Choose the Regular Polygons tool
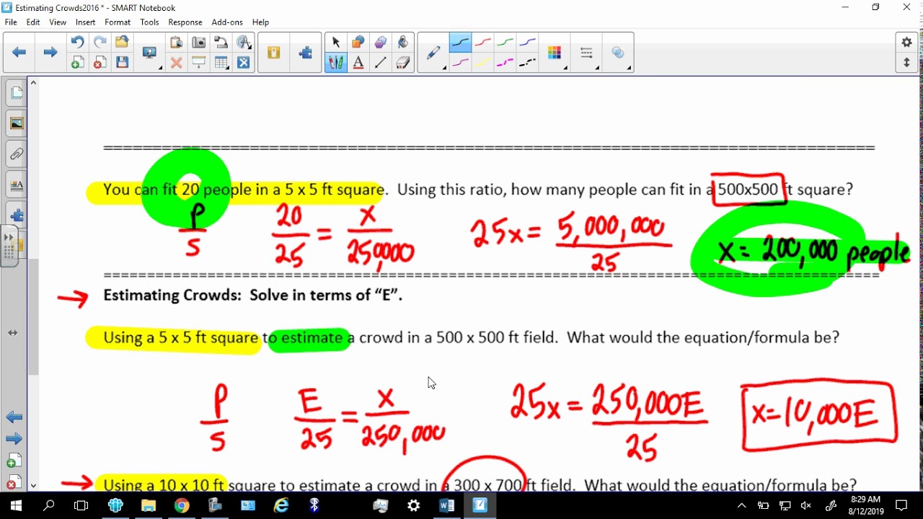Screen dimensions: 923x519 [x=380, y=43]
